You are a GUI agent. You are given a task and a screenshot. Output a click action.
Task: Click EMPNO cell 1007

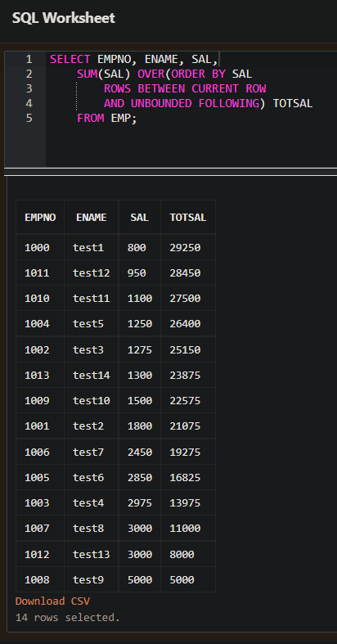40,528
